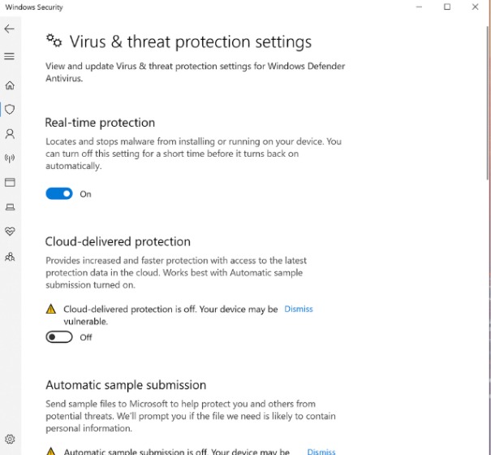
Task: Open the Home section in sidebar
Action: (10, 85)
